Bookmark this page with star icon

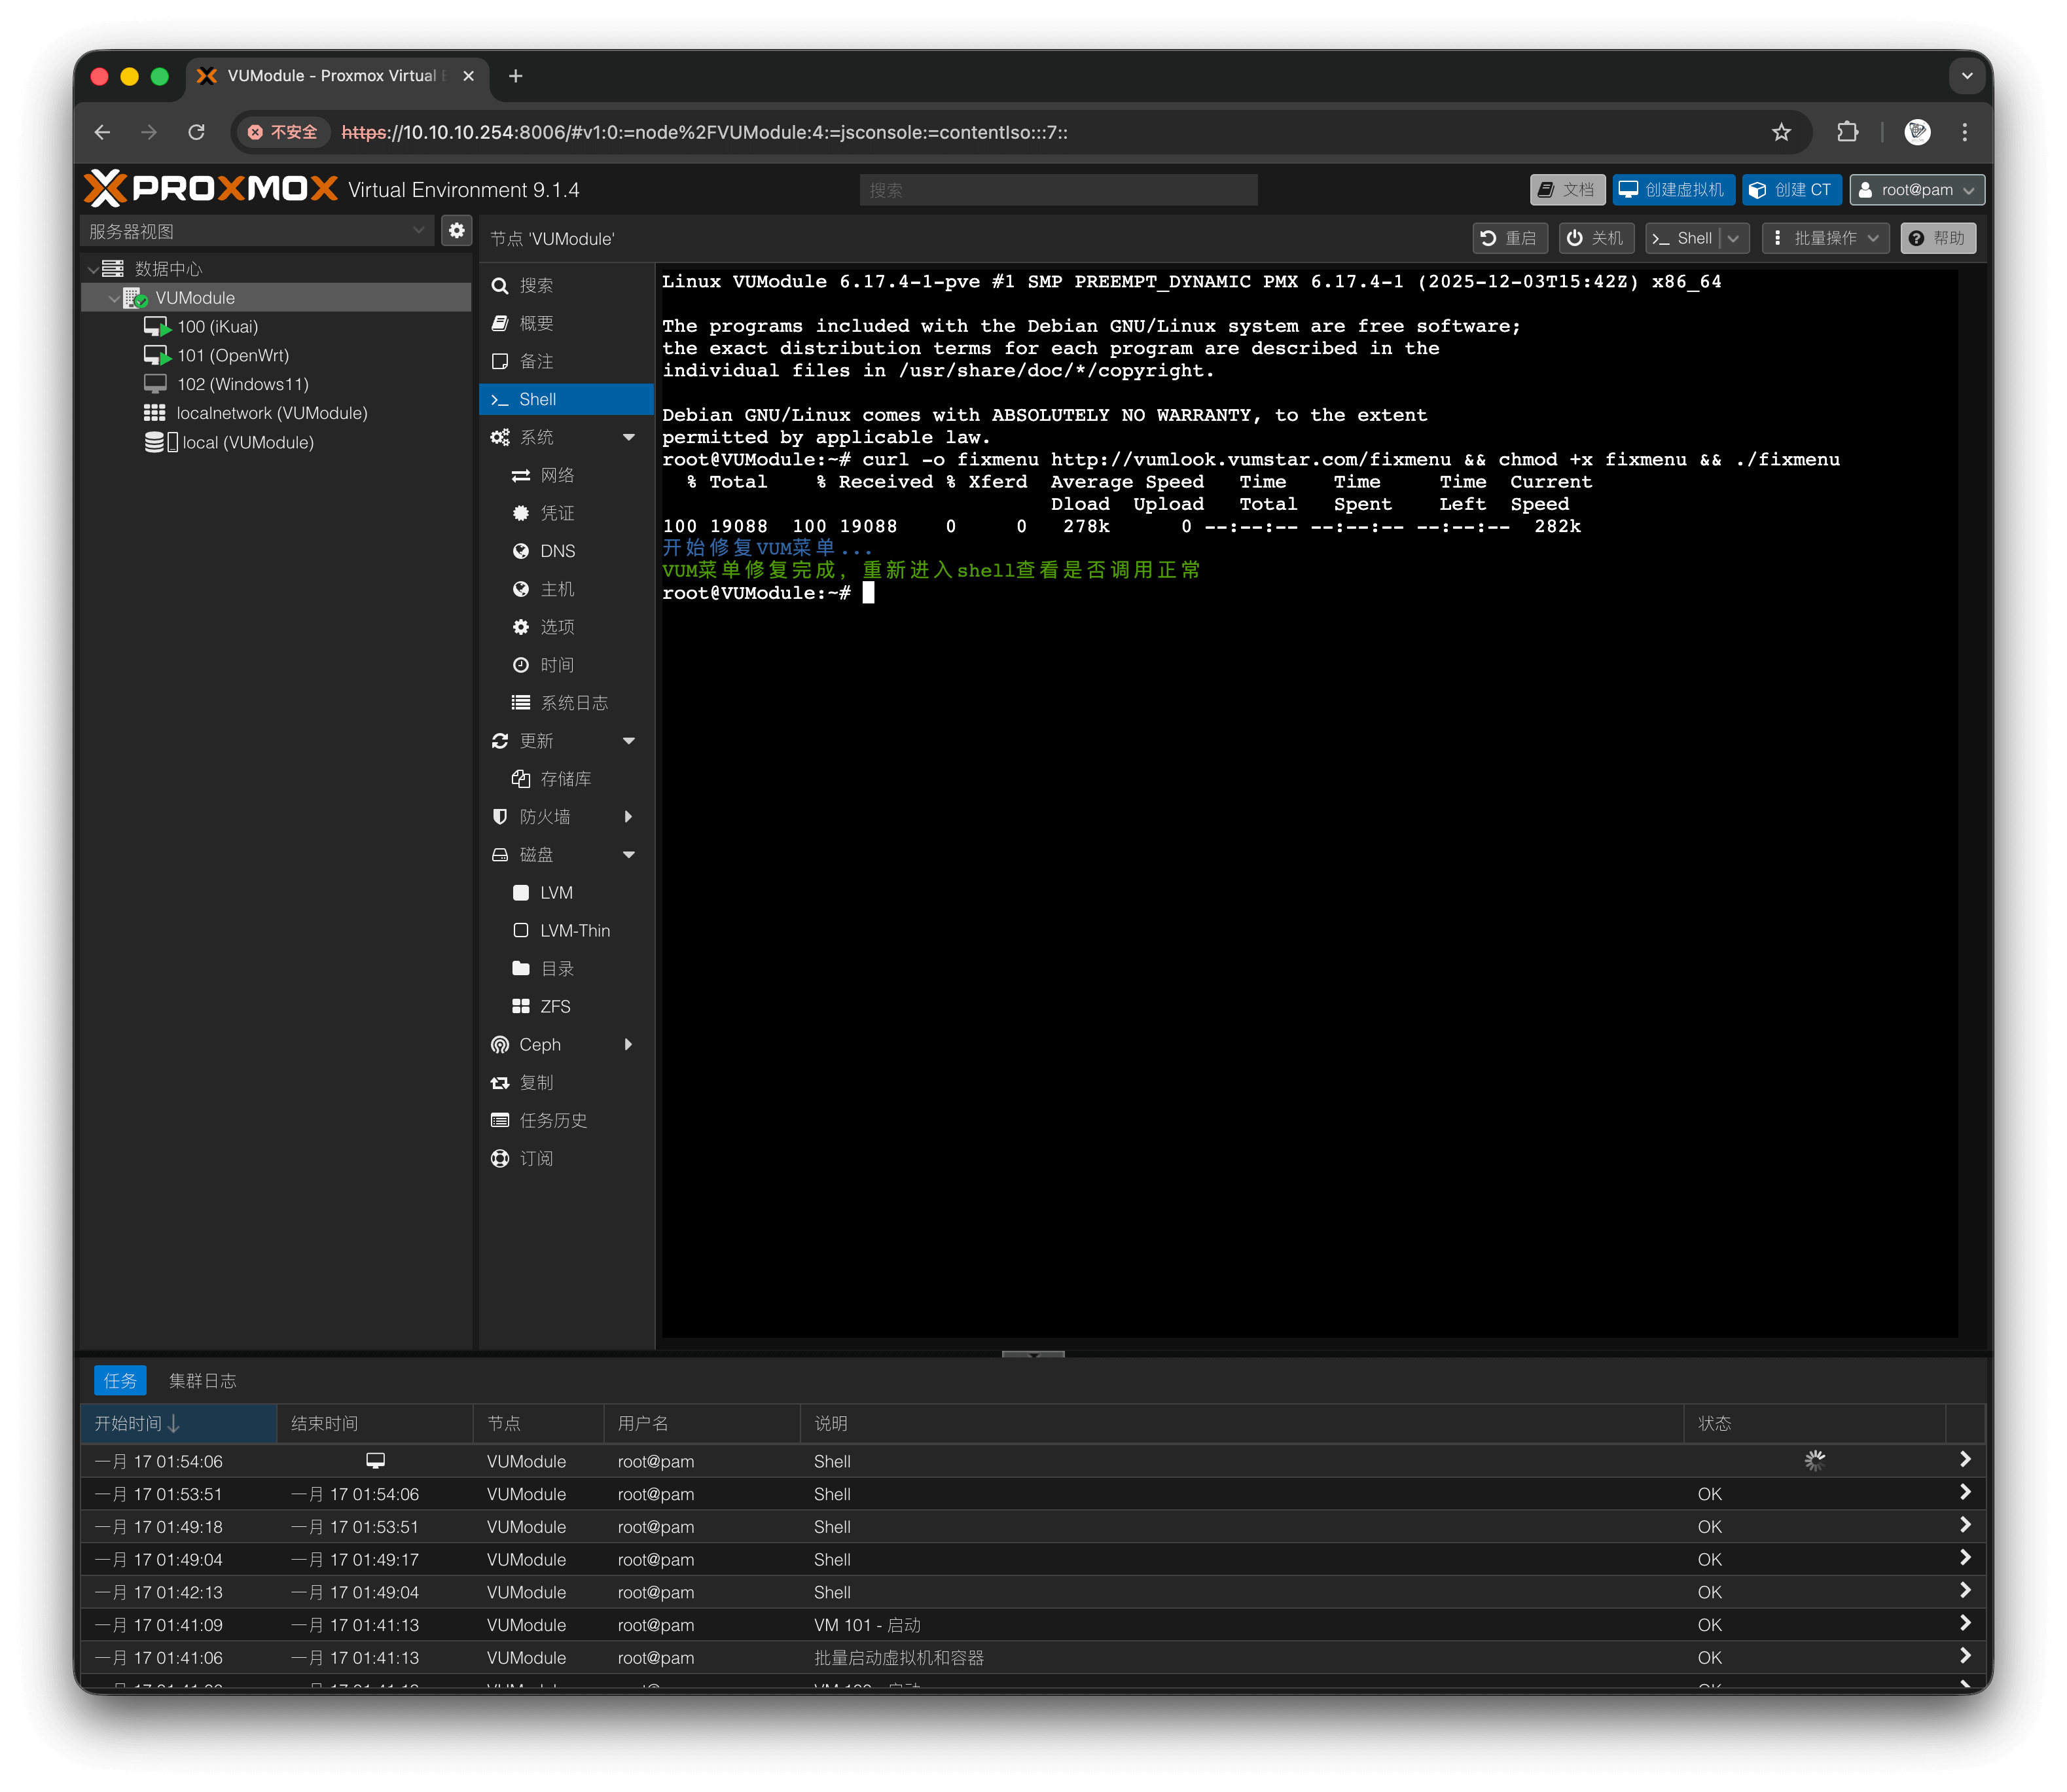[x=1781, y=132]
